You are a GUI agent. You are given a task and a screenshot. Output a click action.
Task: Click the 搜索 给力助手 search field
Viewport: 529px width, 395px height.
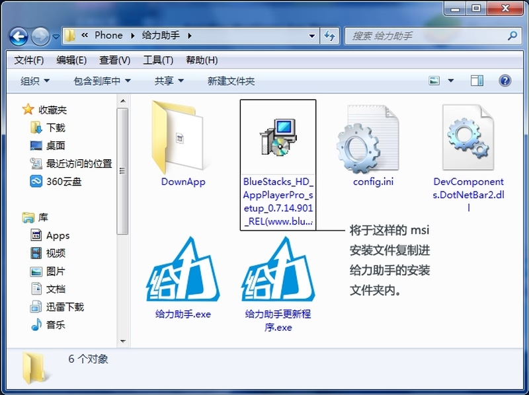(428, 36)
